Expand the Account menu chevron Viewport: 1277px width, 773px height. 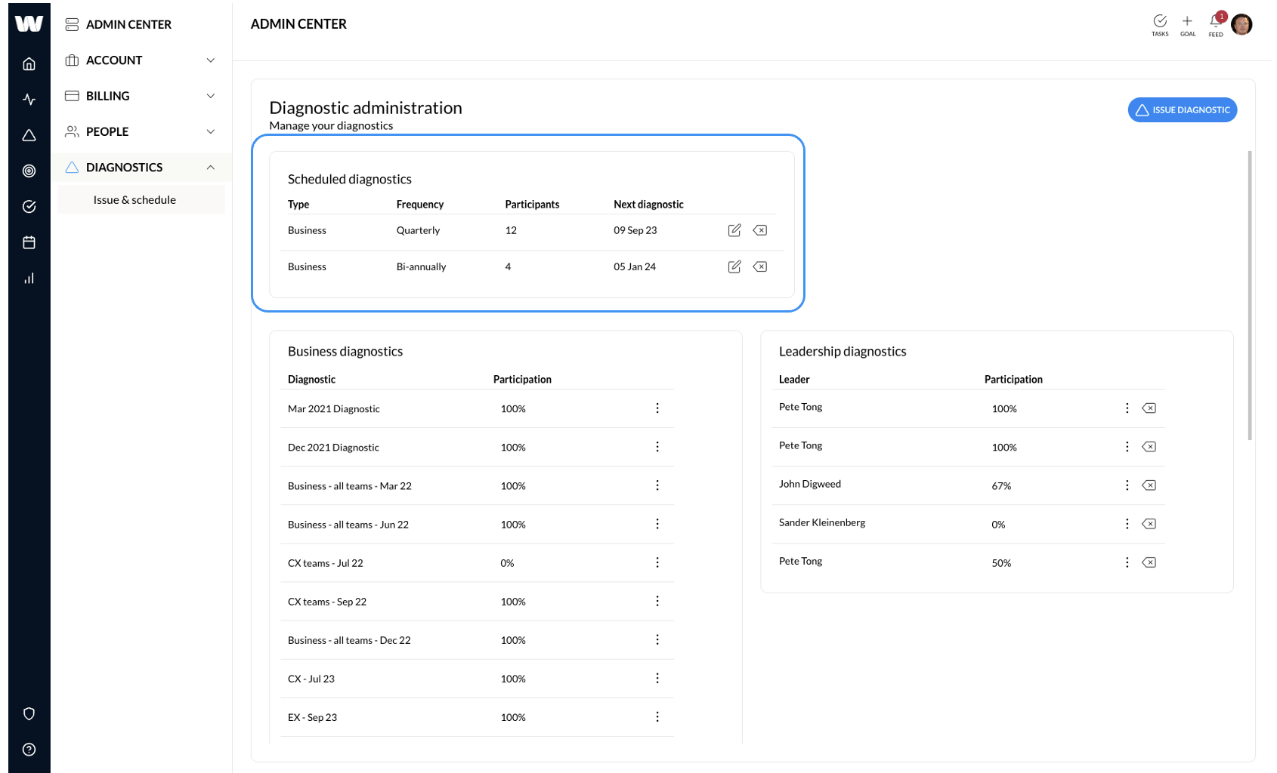pyautogui.click(x=211, y=60)
